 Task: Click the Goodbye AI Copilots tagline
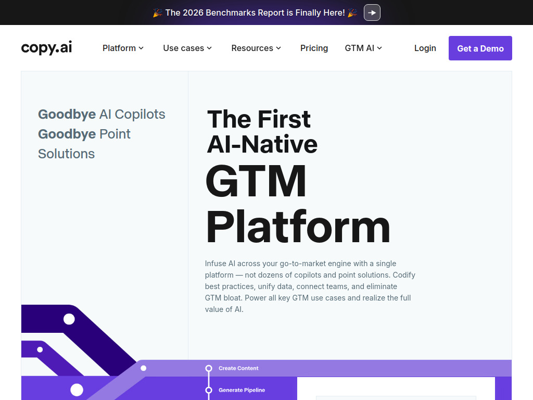(101, 115)
